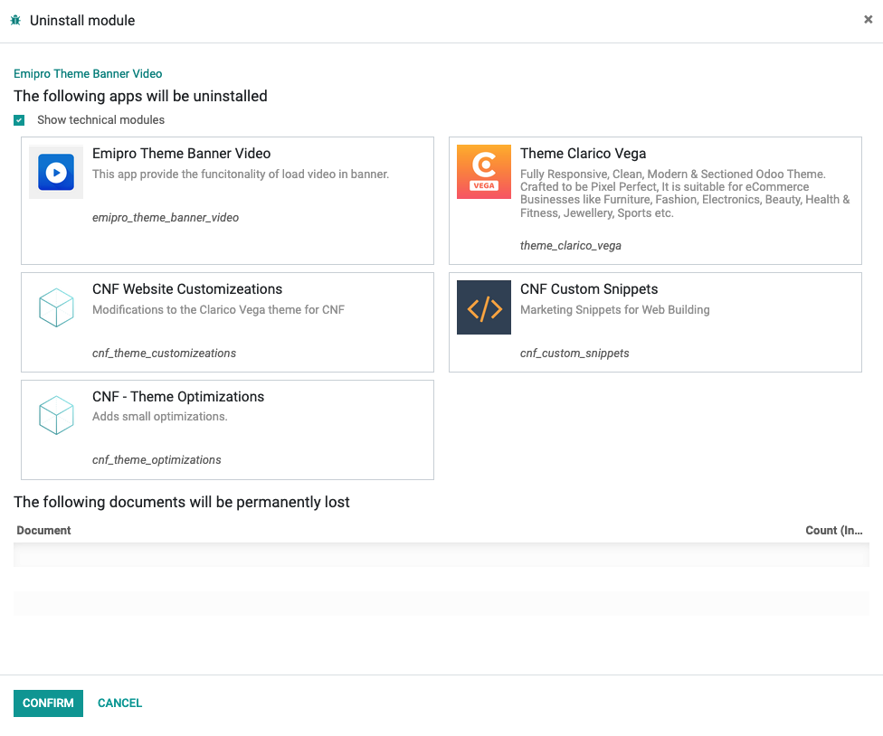Click the debug bug icon in dialog title
This screenshot has width=883, height=736.
[x=15, y=20]
